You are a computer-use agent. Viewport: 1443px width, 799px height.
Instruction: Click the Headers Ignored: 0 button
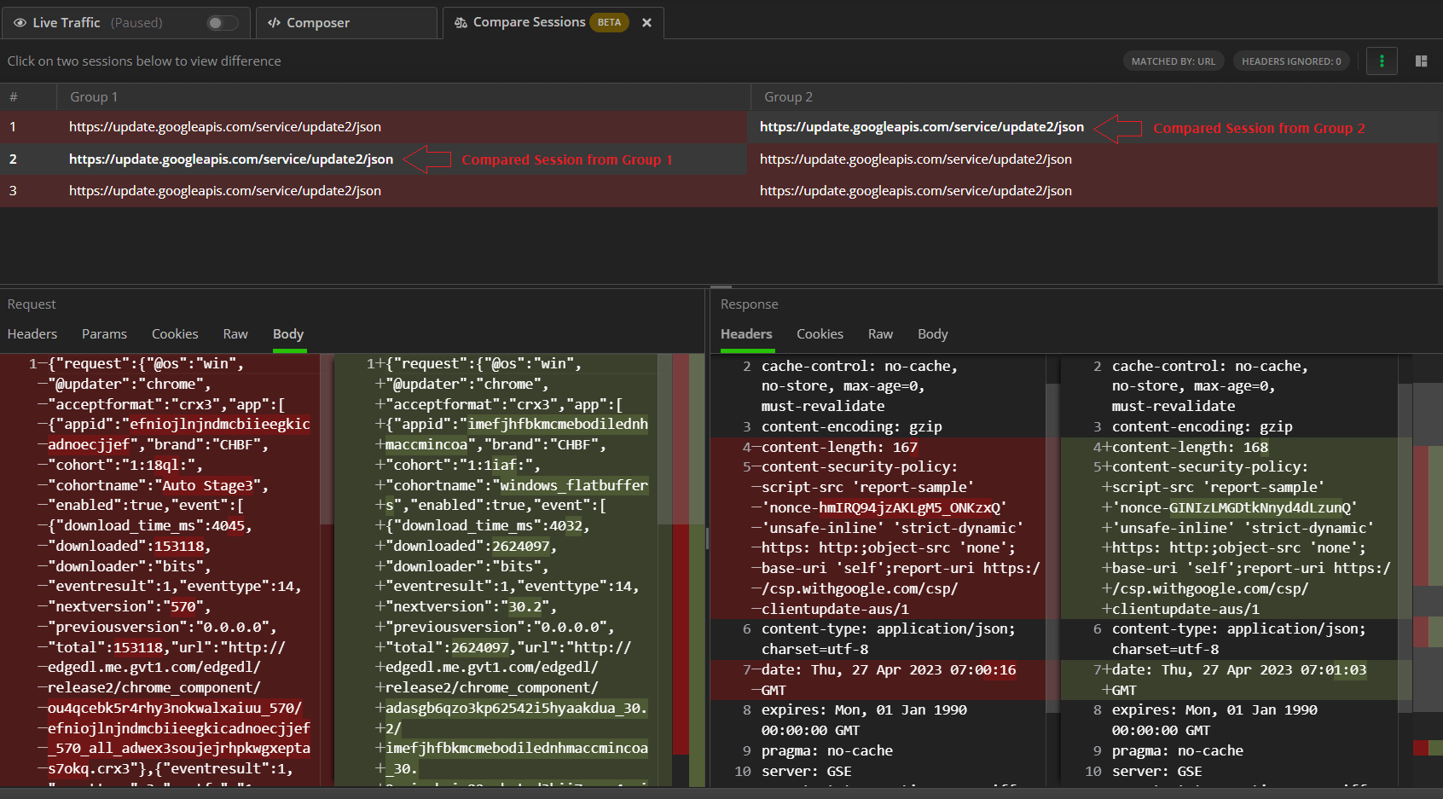[x=1290, y=61]
